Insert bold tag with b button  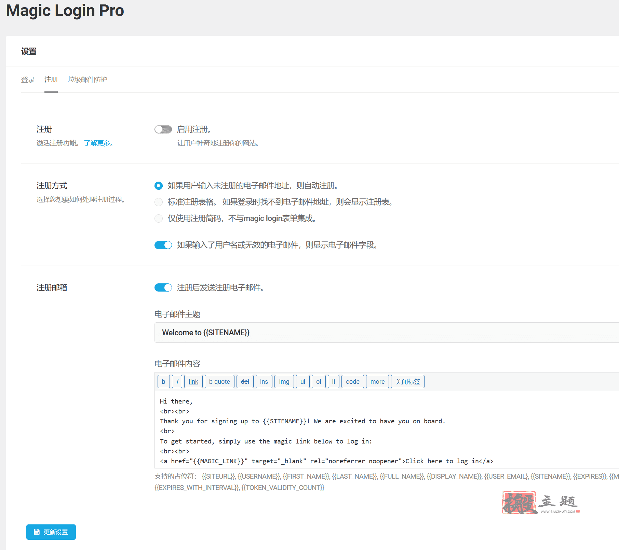[164, 381]
